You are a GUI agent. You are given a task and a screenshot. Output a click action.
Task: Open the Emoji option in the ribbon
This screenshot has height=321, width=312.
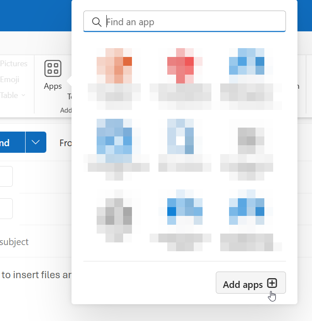pyautogui.click(x=10, y=79)
